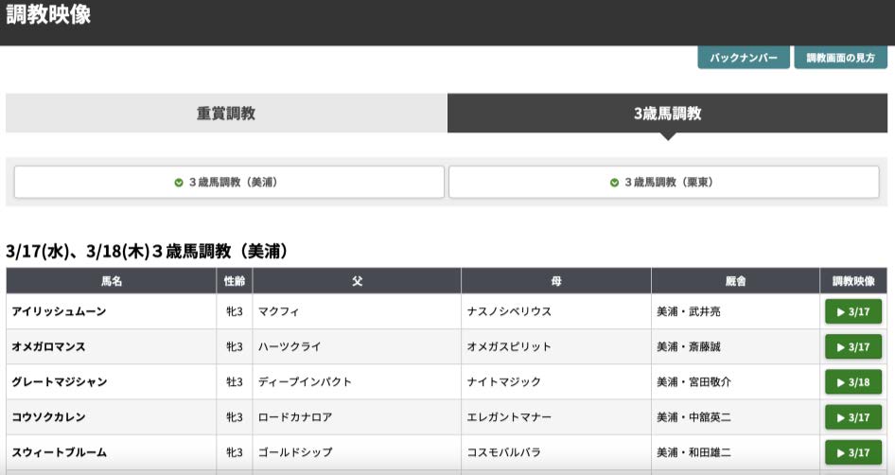Click the 3/17(水)、3/18(木)３歳馬調教（美浦）heading
Image resolution: width=895 pixels, height=475 pixels.
(148, 251)
